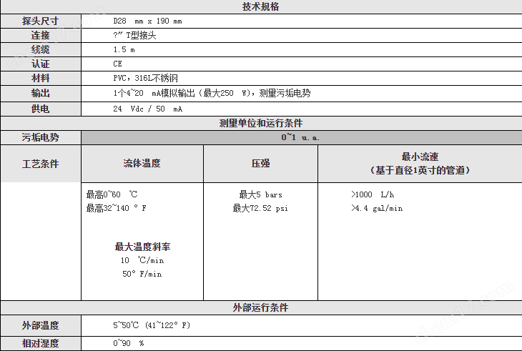
Task: Click the 外部温度 row label
Action: click(x=40, y=325)
